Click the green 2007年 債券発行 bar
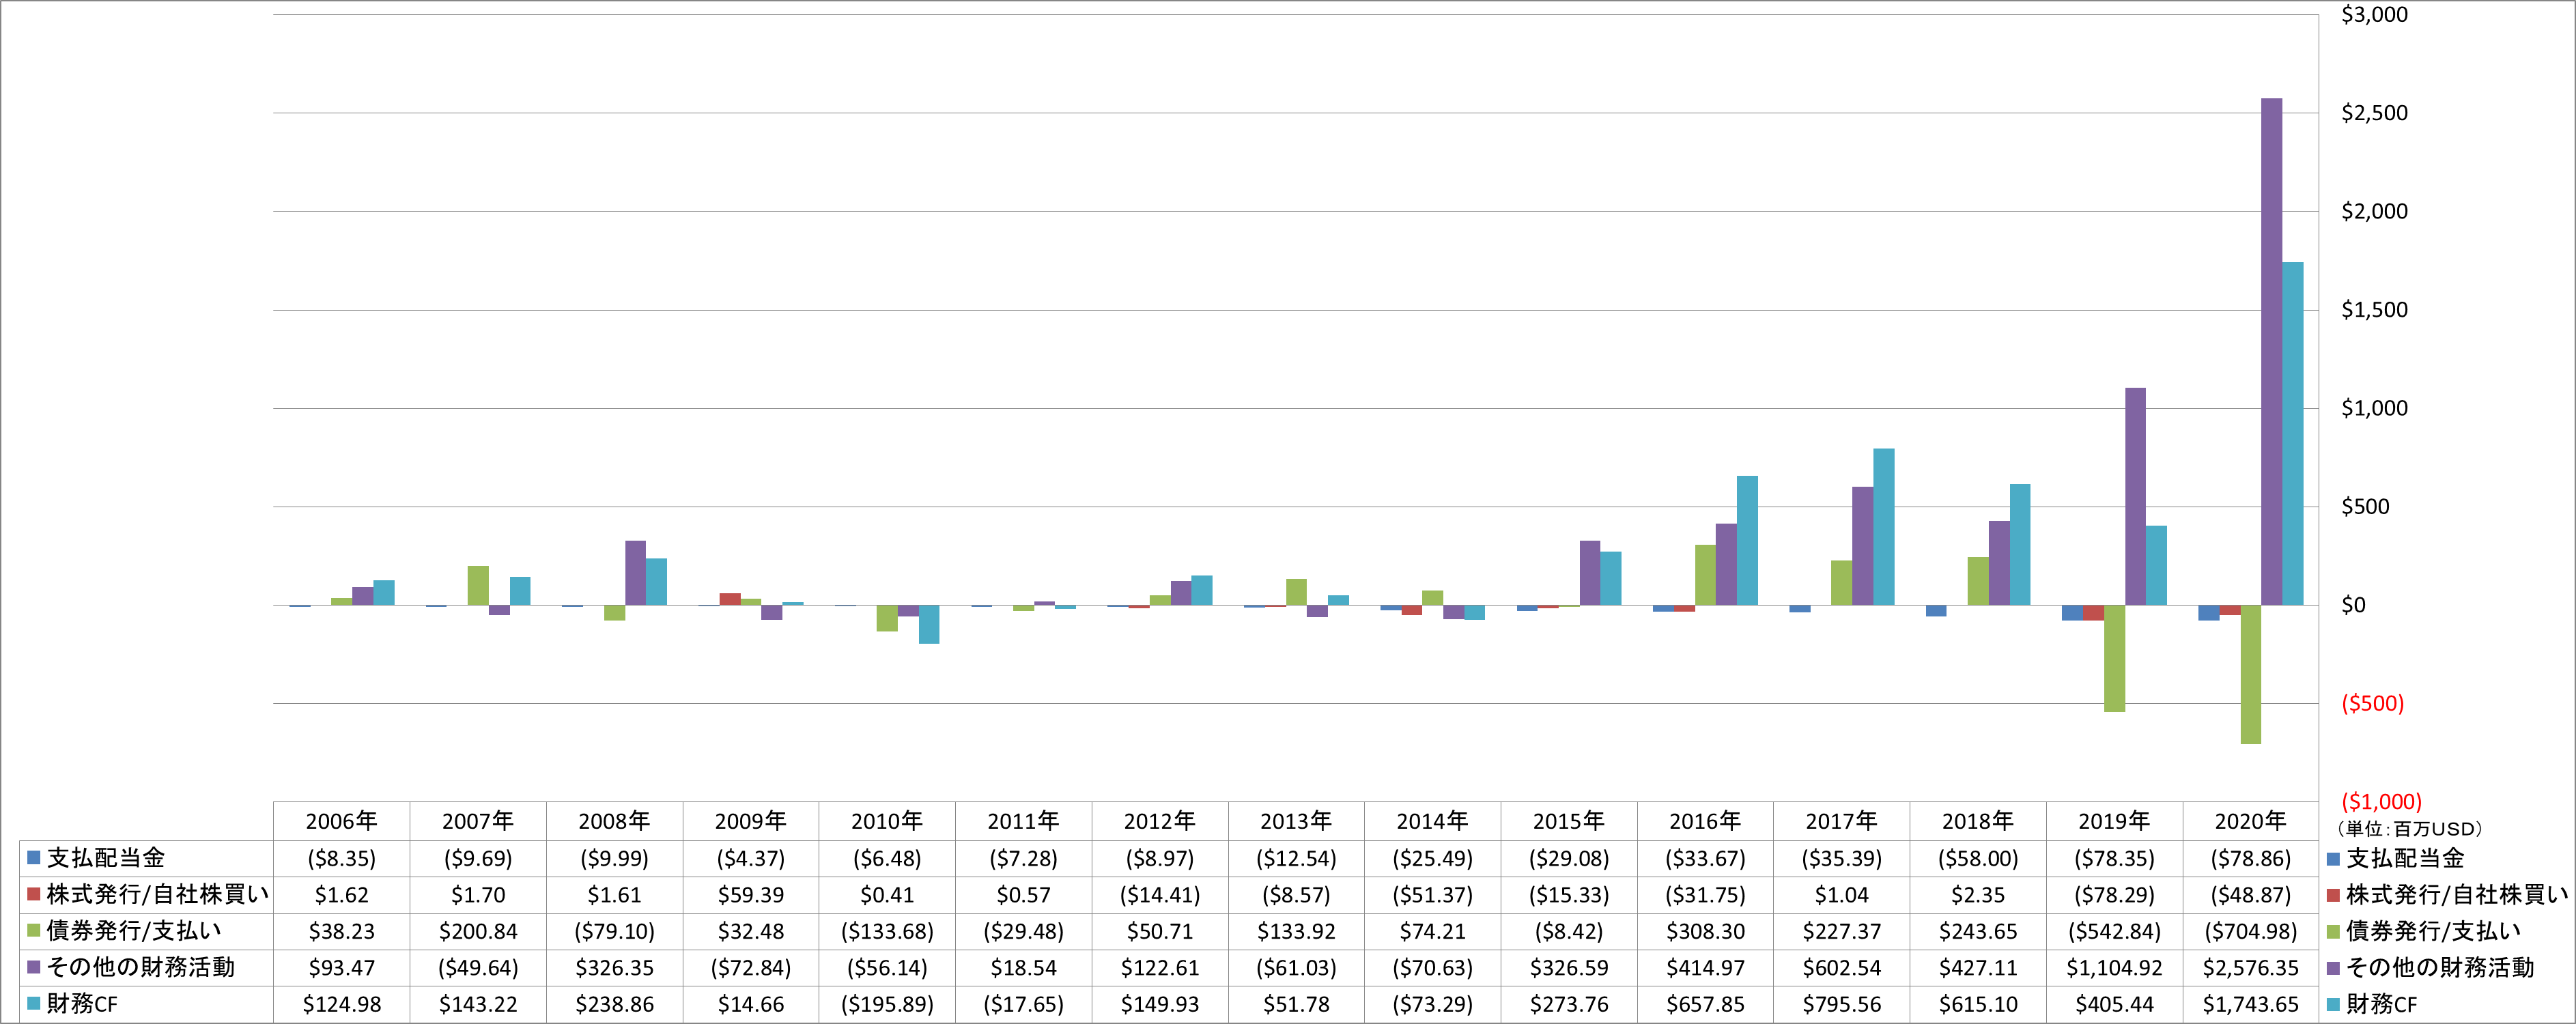 (478, 585)
